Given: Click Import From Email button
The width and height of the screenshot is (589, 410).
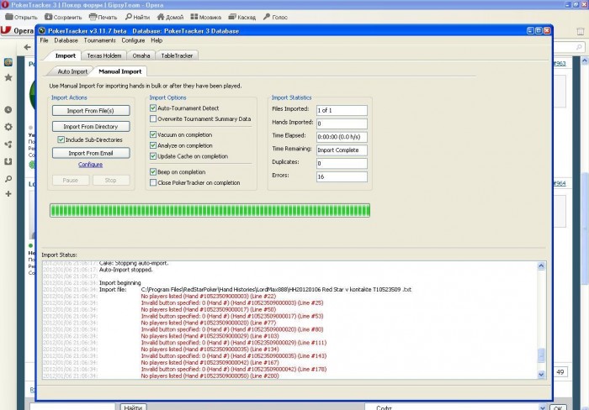Looking at the screenshot, I should [x=91, y=153].
